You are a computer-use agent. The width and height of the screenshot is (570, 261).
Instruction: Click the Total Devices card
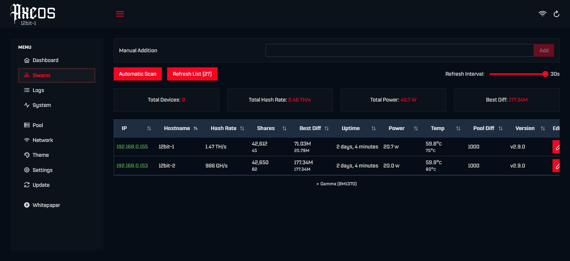click(166, 100)
